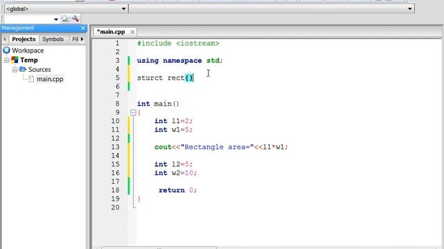Click the main.cpp file icon
The width and height of the screenshot is (444, 249).
coord(31,79)
